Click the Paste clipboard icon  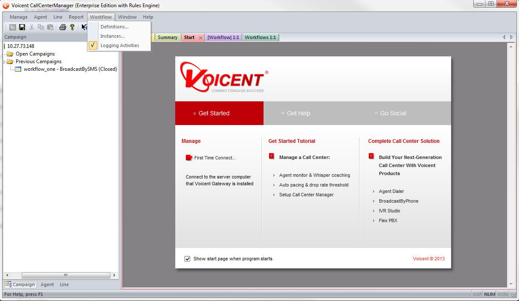pos(50,27)
